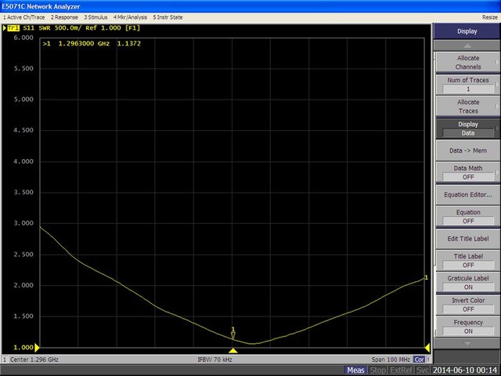Click the Meas status indicator
The height and width of the screenshot is (376, 501).
coord(356,370)
